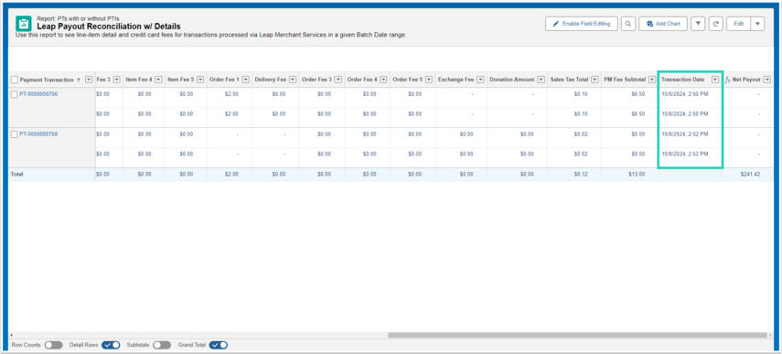This screenshot has height=354, width=782.
Task: Open Transaction Date column dropdown
Action: (715, 80)
